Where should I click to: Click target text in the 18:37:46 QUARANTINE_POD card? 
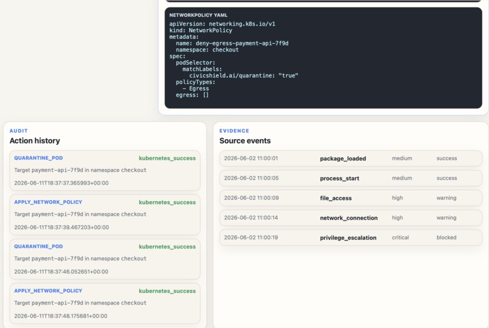(x=80, y=259)
